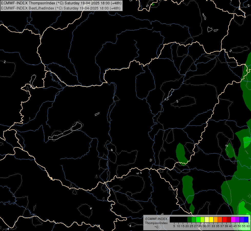Click legend tick value 30
The image size is (251, 231).
(205, 226)
